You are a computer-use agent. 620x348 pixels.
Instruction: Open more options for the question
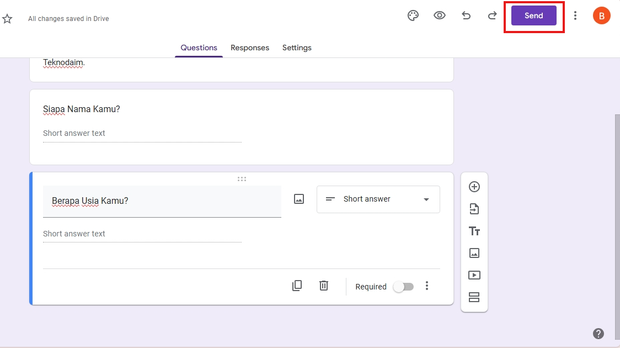coord(427,286)
